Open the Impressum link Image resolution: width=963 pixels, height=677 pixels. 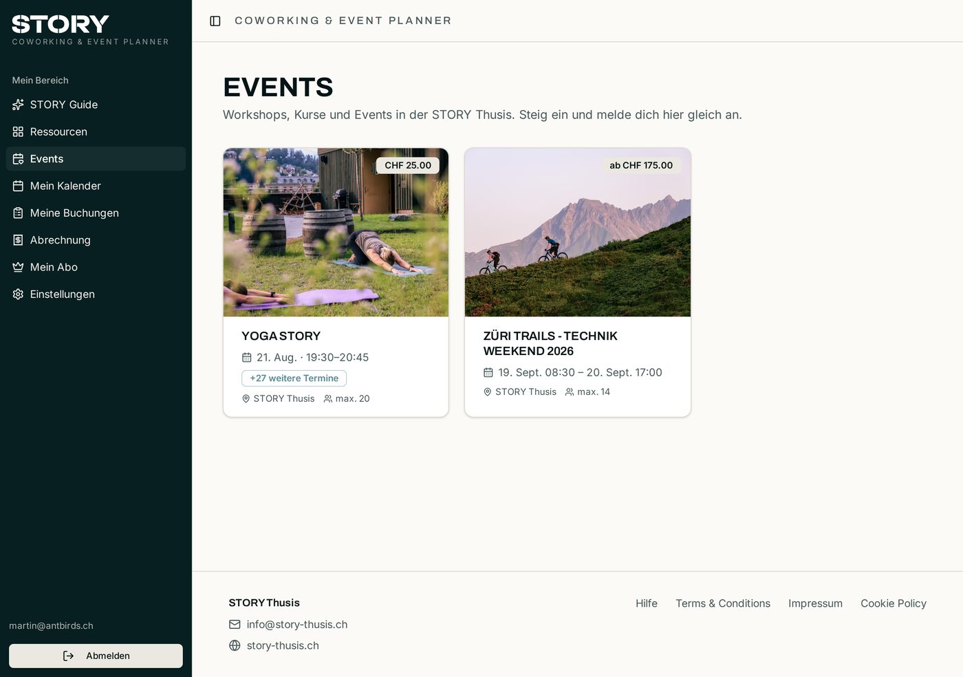[815, 603]
